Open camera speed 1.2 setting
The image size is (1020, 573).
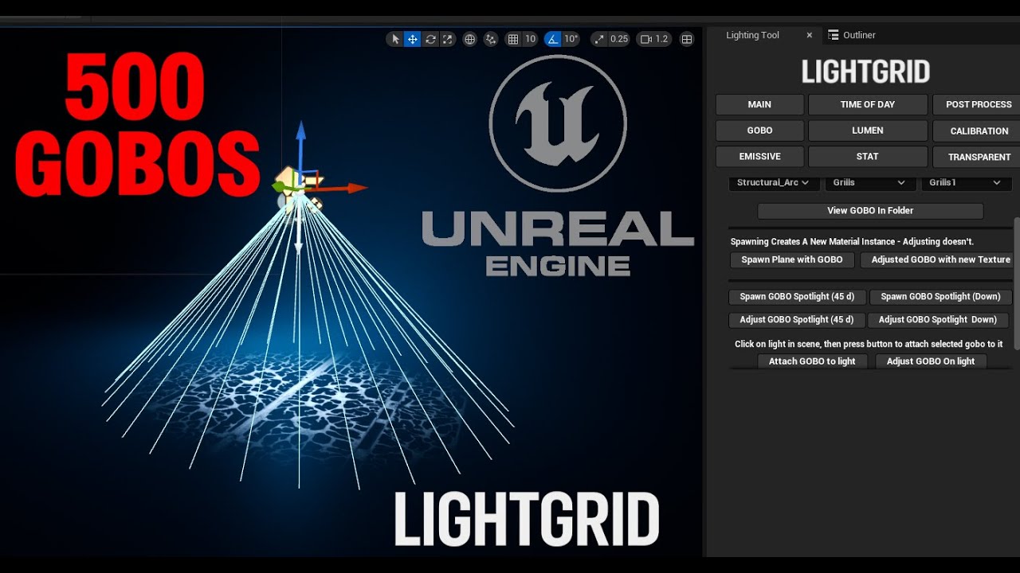click(654, 39)
